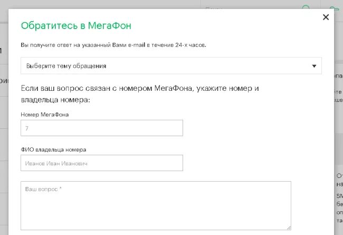Screen dimensions: 343x235
Task: Click the dropdown arrow of topic selector
Action: click(314, 66)
